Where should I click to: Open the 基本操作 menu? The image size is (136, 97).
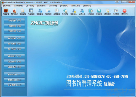(30, 6)
